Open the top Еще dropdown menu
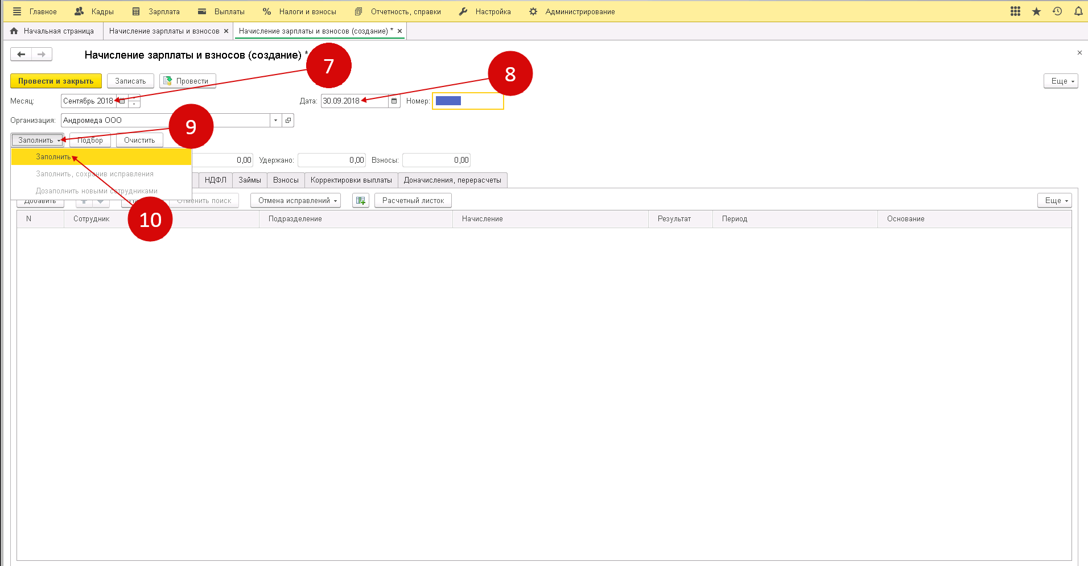The width and height of the screenshot is (1088, 566). [1060, 81]
